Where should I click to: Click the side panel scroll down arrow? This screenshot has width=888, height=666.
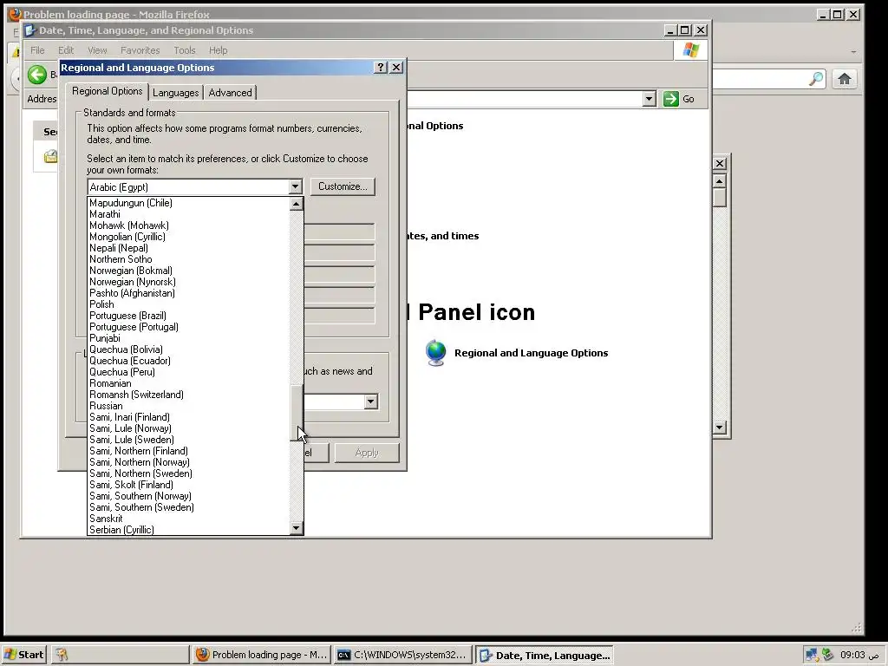click(x=719, y=427)
